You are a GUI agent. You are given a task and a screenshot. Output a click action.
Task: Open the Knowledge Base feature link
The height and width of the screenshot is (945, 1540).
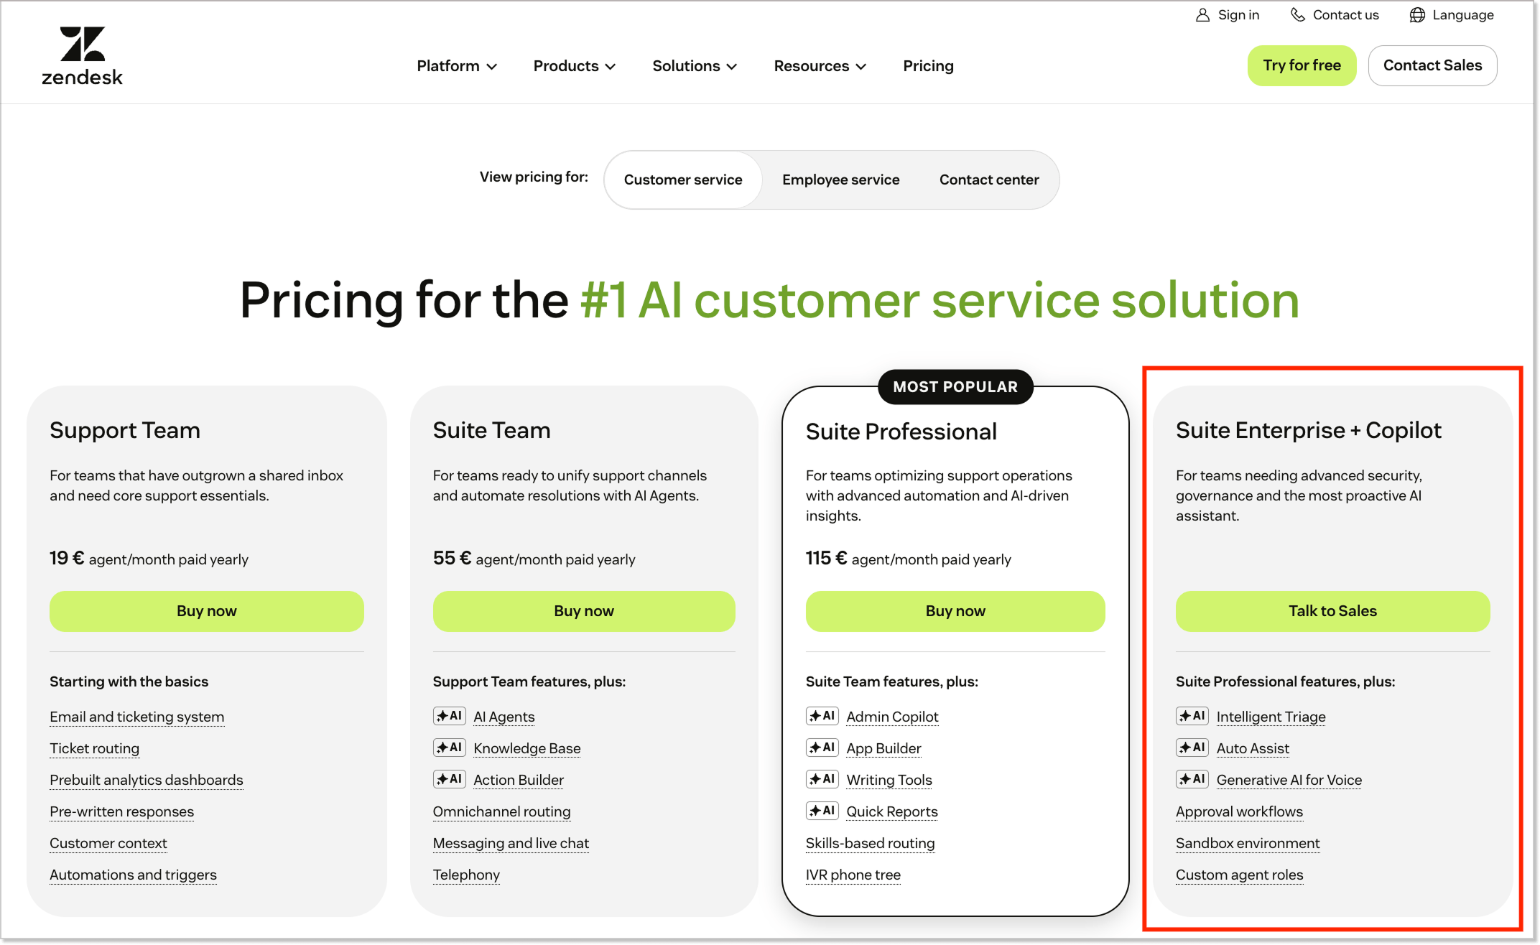pos(527,748)
